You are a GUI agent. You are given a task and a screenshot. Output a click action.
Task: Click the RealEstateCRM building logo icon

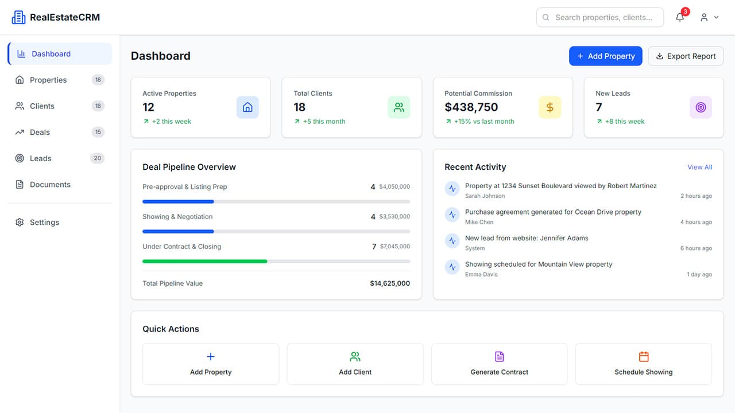[x=18, y=17]
